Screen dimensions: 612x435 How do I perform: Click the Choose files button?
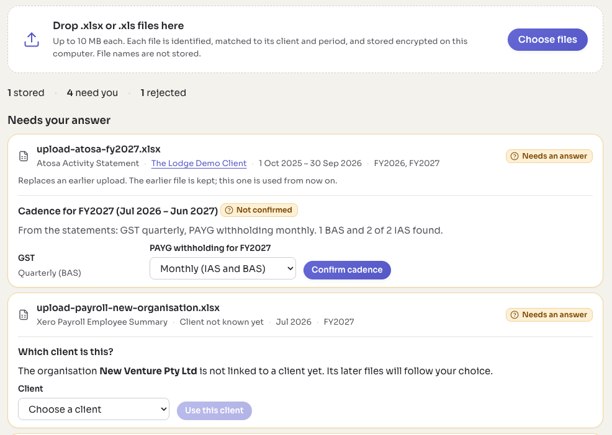[x=547, y=40]
